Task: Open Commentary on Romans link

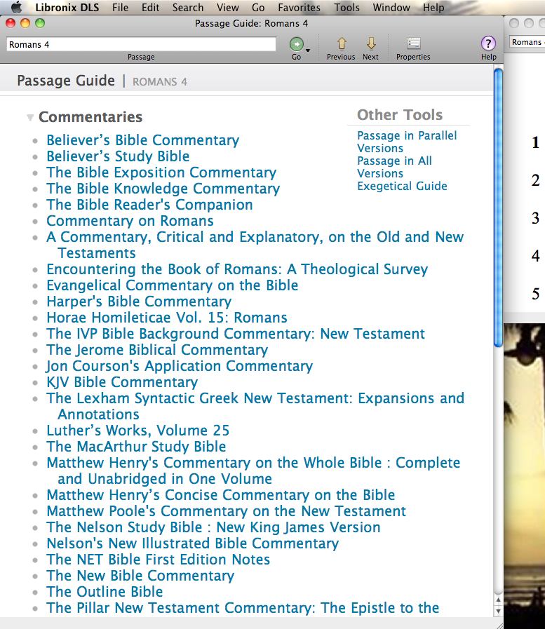Action: (x=130, y=221)
